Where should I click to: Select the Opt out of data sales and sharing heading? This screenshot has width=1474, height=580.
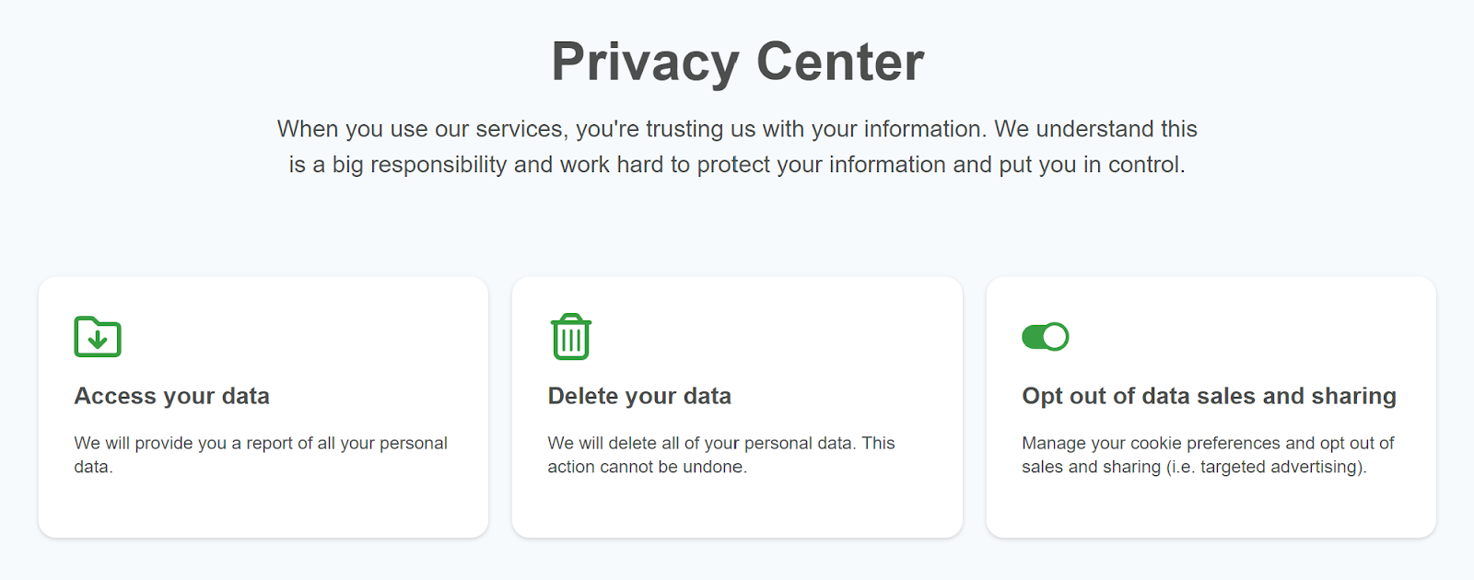(1209, 396)
